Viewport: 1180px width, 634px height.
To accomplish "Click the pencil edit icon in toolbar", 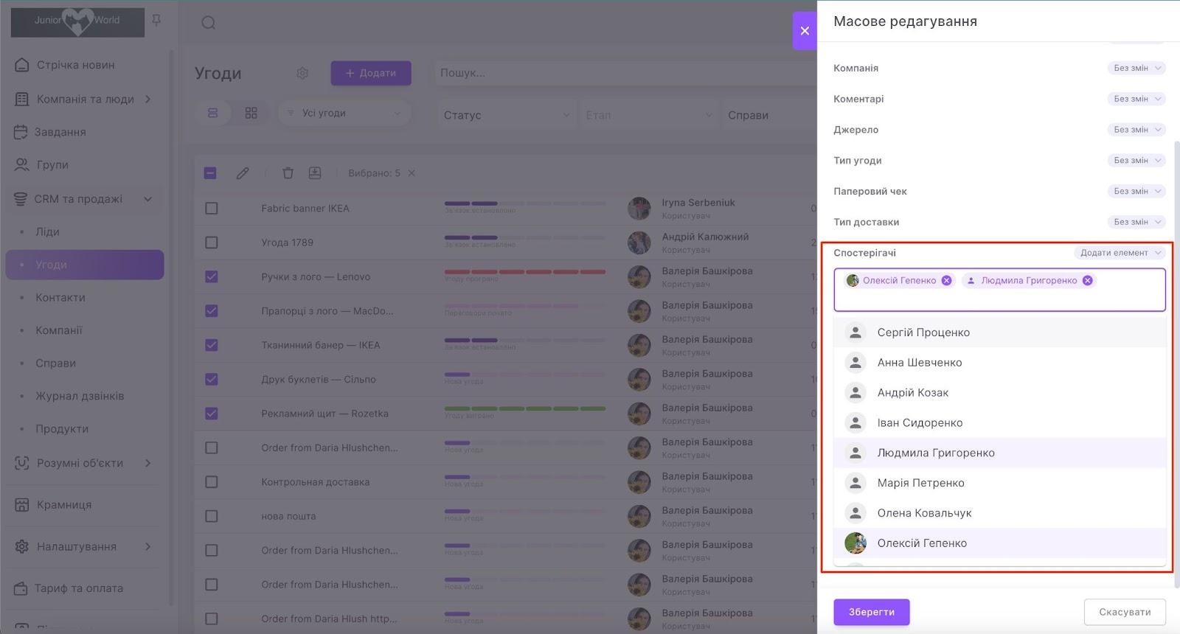I will [243, 173].
